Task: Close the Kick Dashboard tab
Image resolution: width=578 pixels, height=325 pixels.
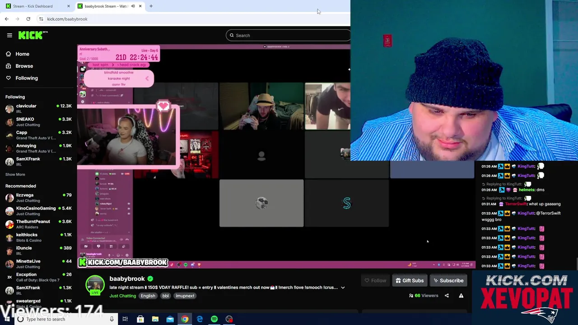Action: (68, 6)
